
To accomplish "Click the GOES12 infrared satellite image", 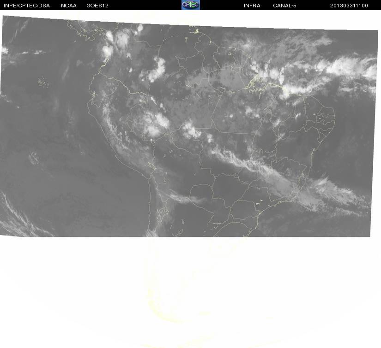I will pyautogui.click(x=189, y=126).
